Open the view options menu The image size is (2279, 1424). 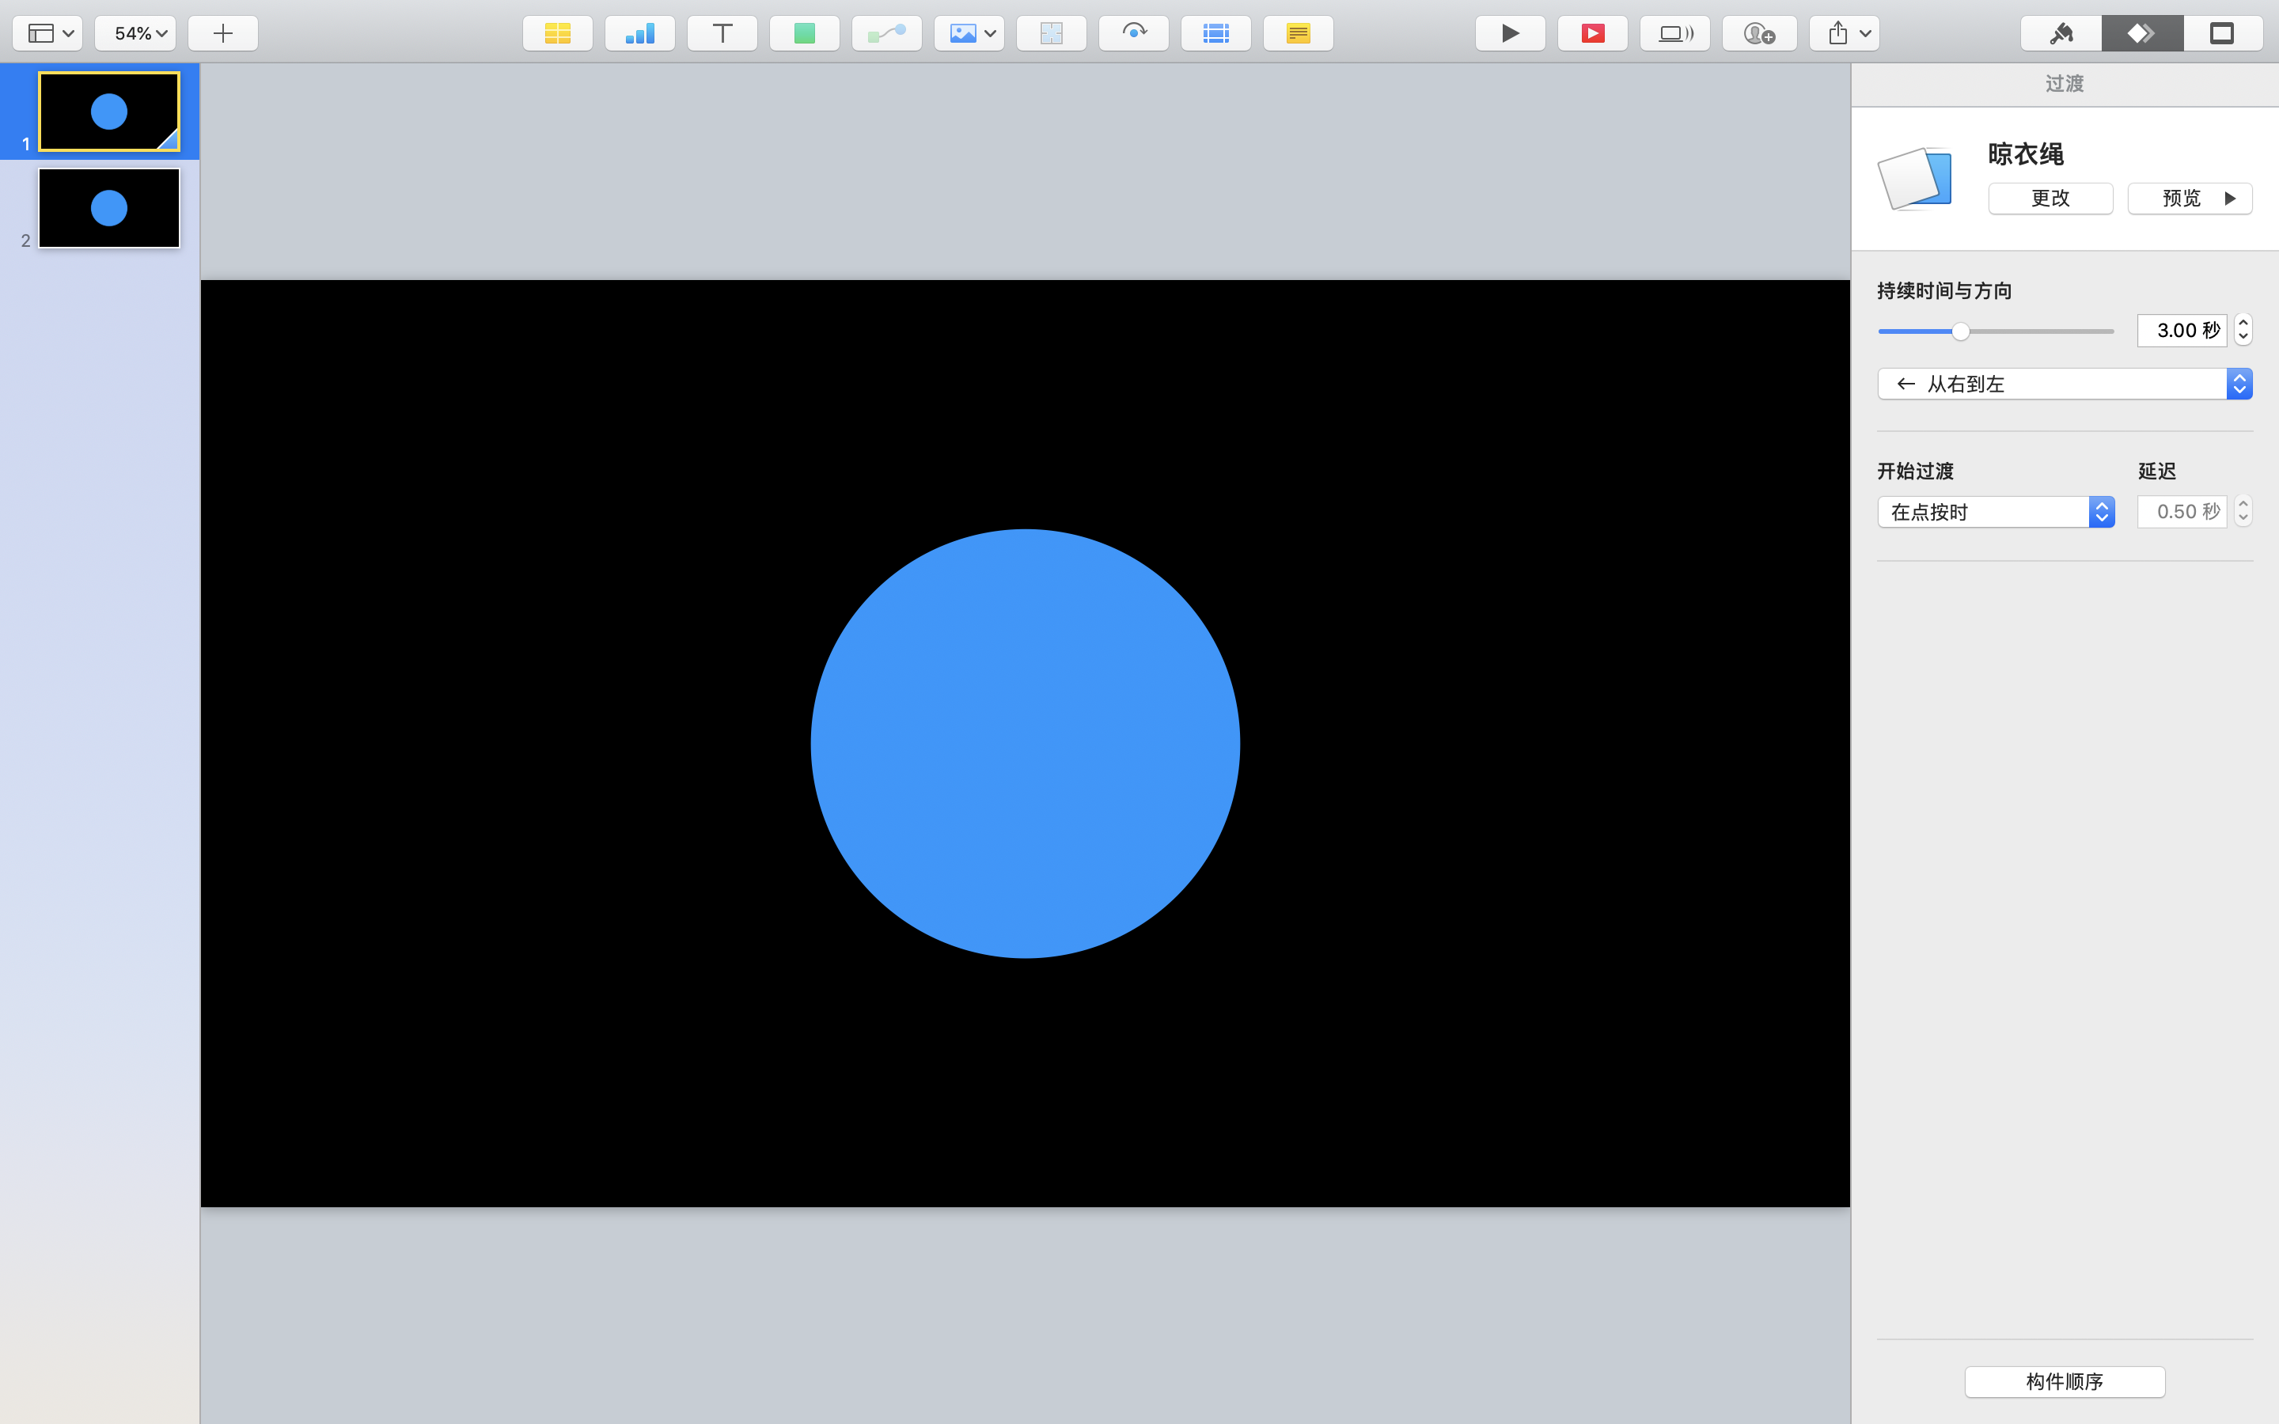[x=48, y=34]
